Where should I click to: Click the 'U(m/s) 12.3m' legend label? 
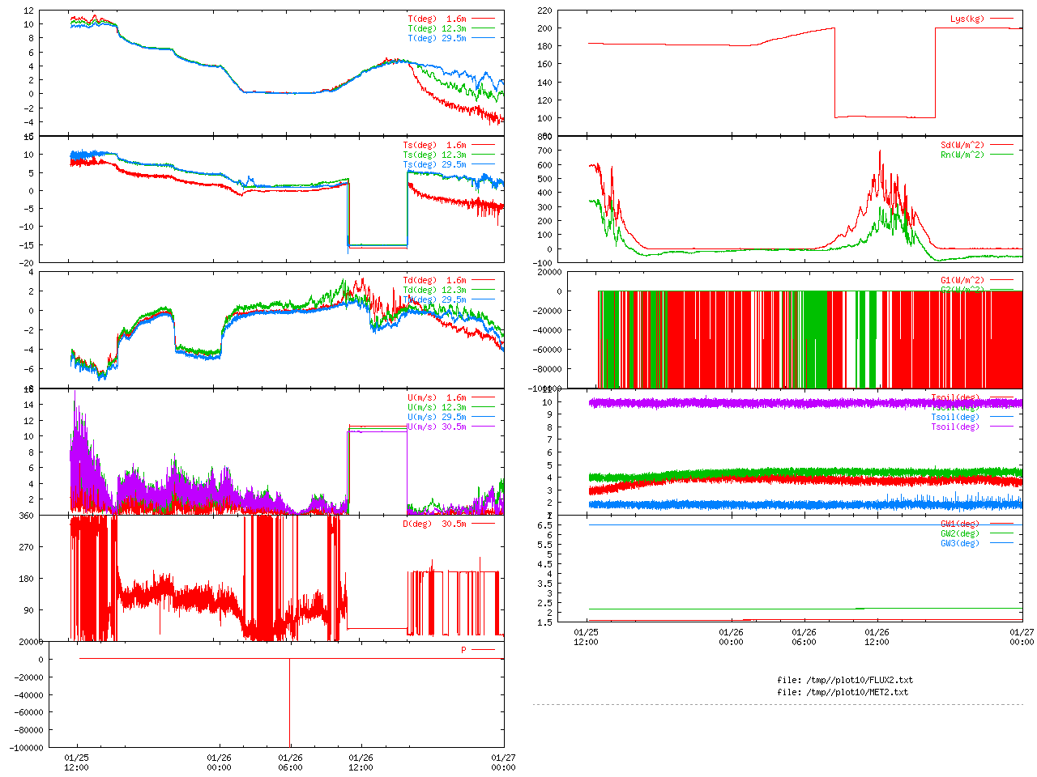point(437,407)
